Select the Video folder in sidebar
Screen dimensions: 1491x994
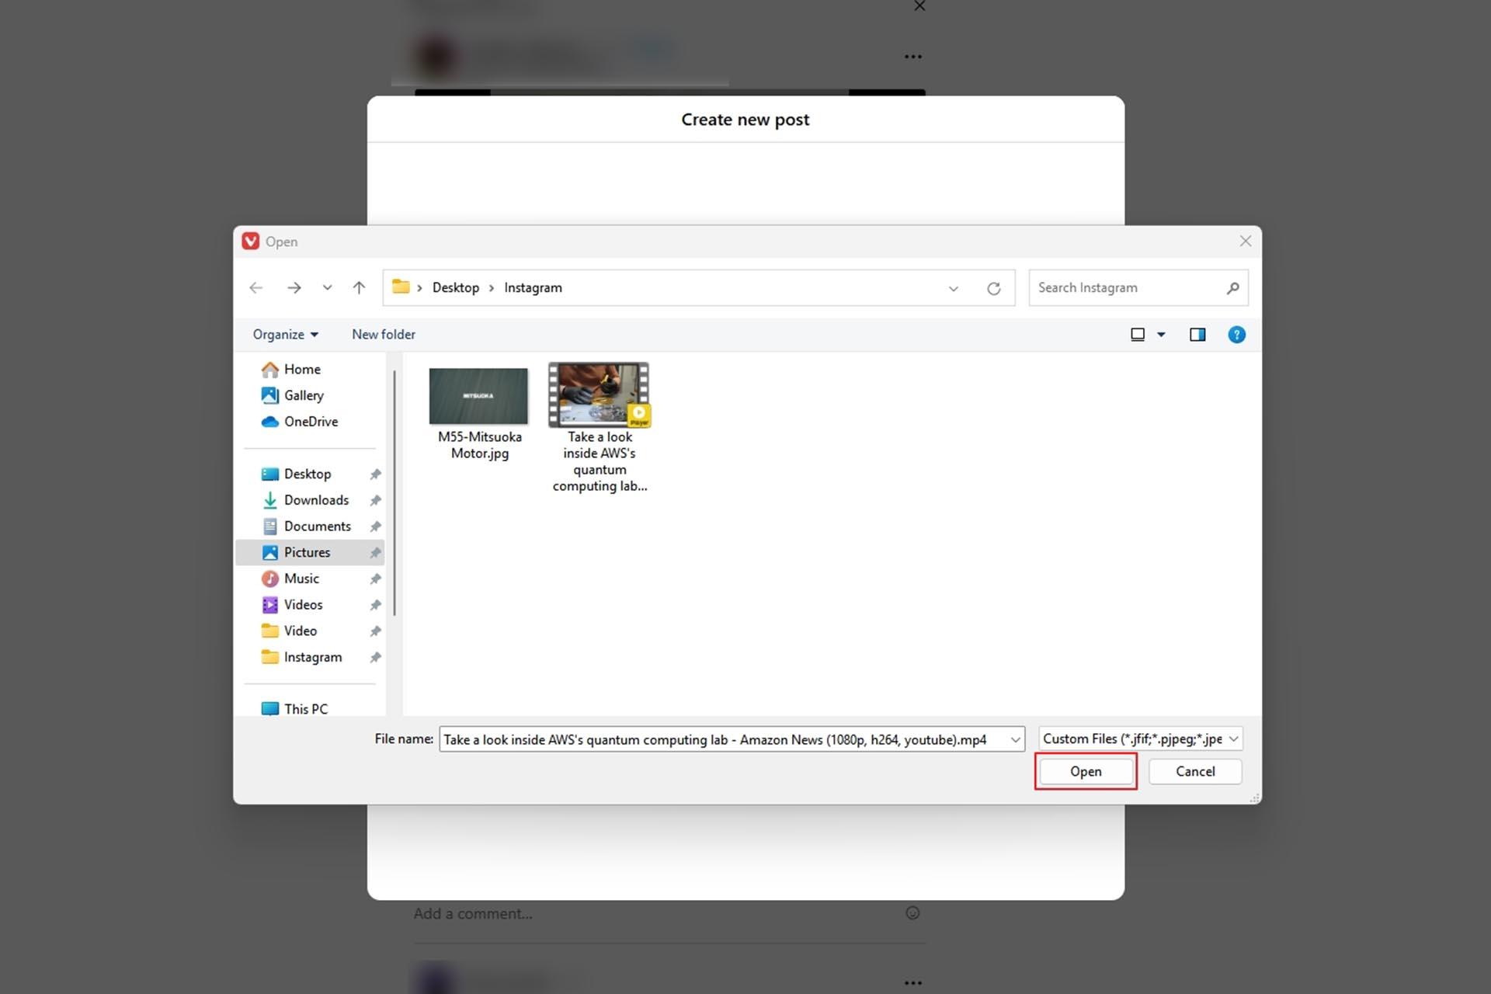click(x=300, y=631)
